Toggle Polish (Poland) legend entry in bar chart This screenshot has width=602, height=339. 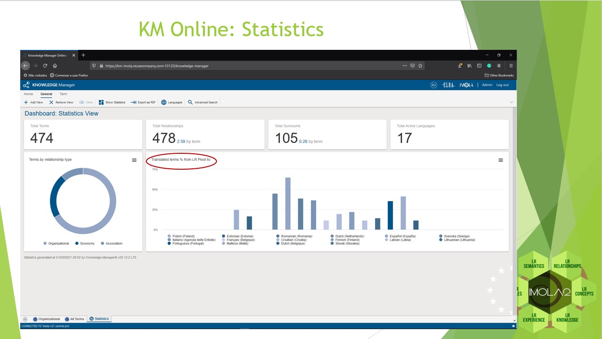point(183,236)
